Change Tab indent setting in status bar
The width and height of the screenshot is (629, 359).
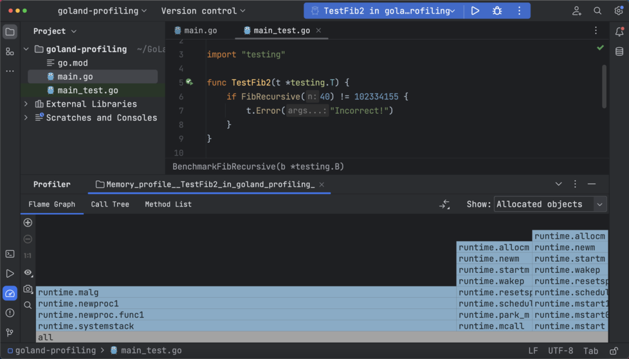591,351
